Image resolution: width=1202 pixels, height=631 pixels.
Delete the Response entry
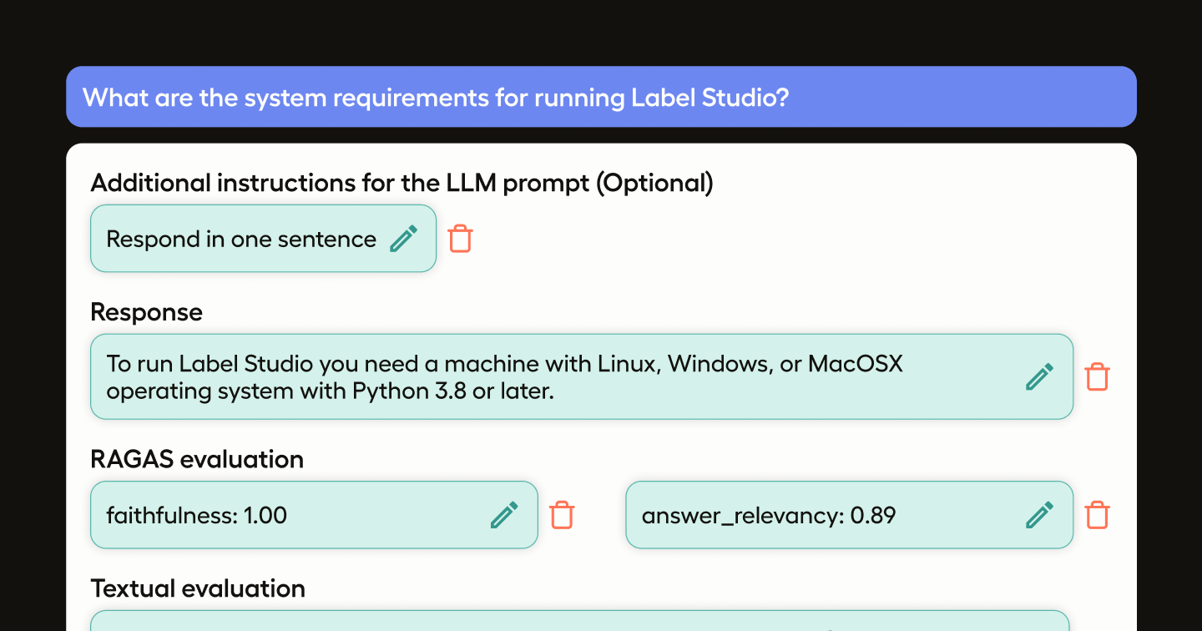tap(1097, 376)
